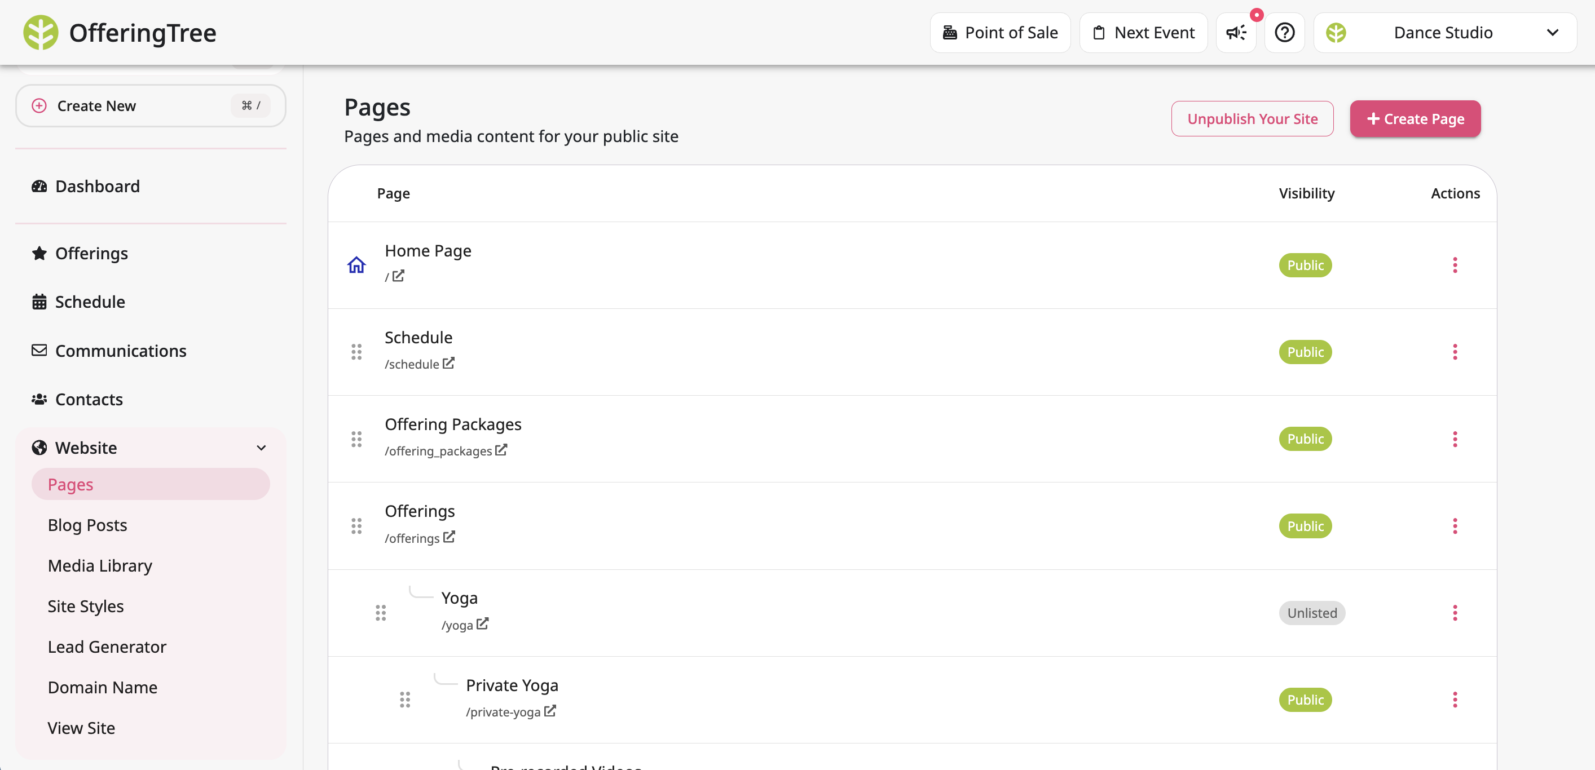Click the Create New button
Screen dimensions: 1595x770
click(151, 106)
